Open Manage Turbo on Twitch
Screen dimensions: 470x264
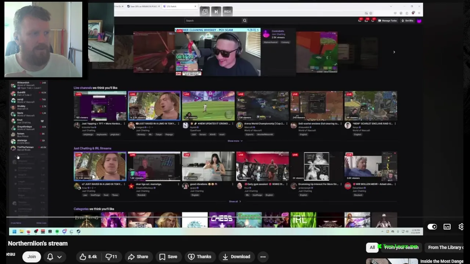tap(388, 21)
